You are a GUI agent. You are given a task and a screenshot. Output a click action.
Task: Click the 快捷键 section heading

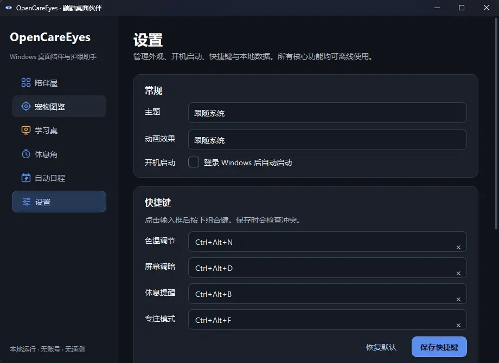pyautogui.click(x=158, y=203)
